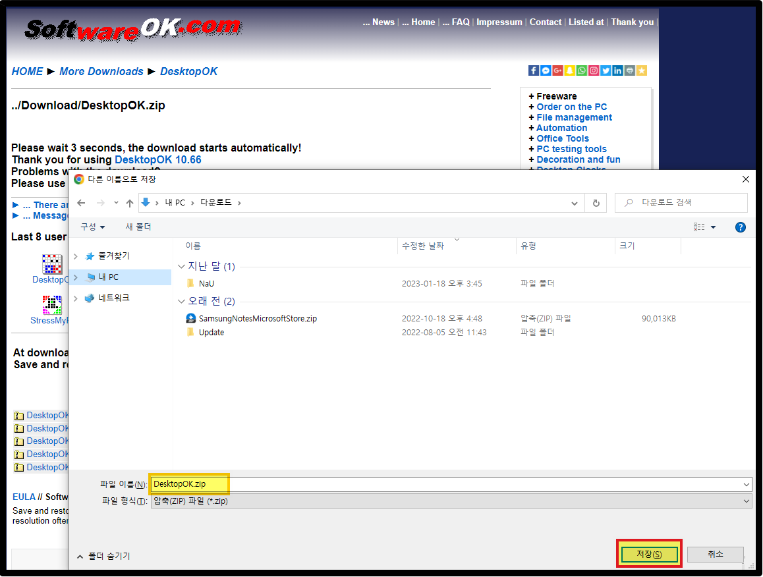Expand the 즐겨찾기 tree node
This screenshot has width=763, height=577.
coord(75,256)
